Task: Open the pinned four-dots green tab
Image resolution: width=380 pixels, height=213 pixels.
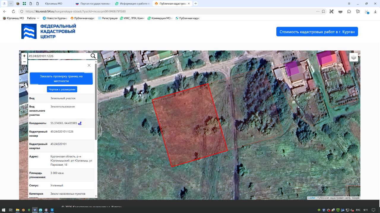Action: click(x=24, y=4)
